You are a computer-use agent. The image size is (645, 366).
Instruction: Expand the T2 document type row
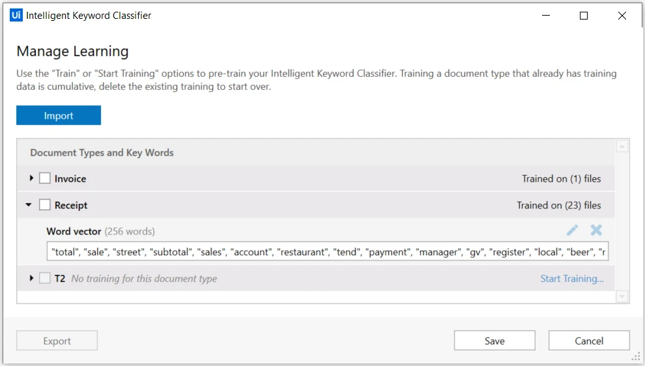(x=31, y=278)
